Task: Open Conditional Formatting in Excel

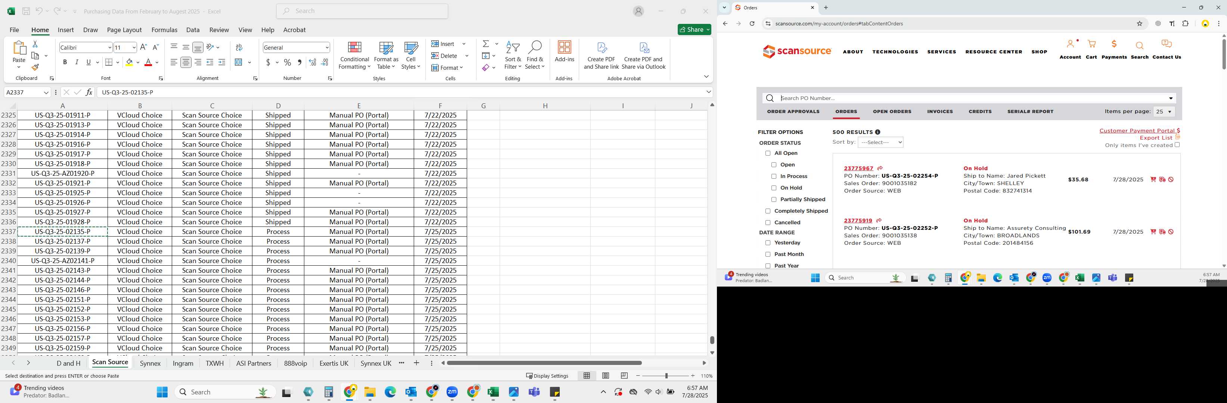Action: [354, 56]
